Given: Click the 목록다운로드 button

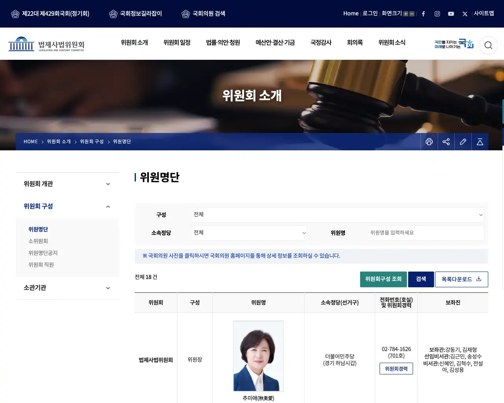Looking at the screenshot, I should 461,279.
